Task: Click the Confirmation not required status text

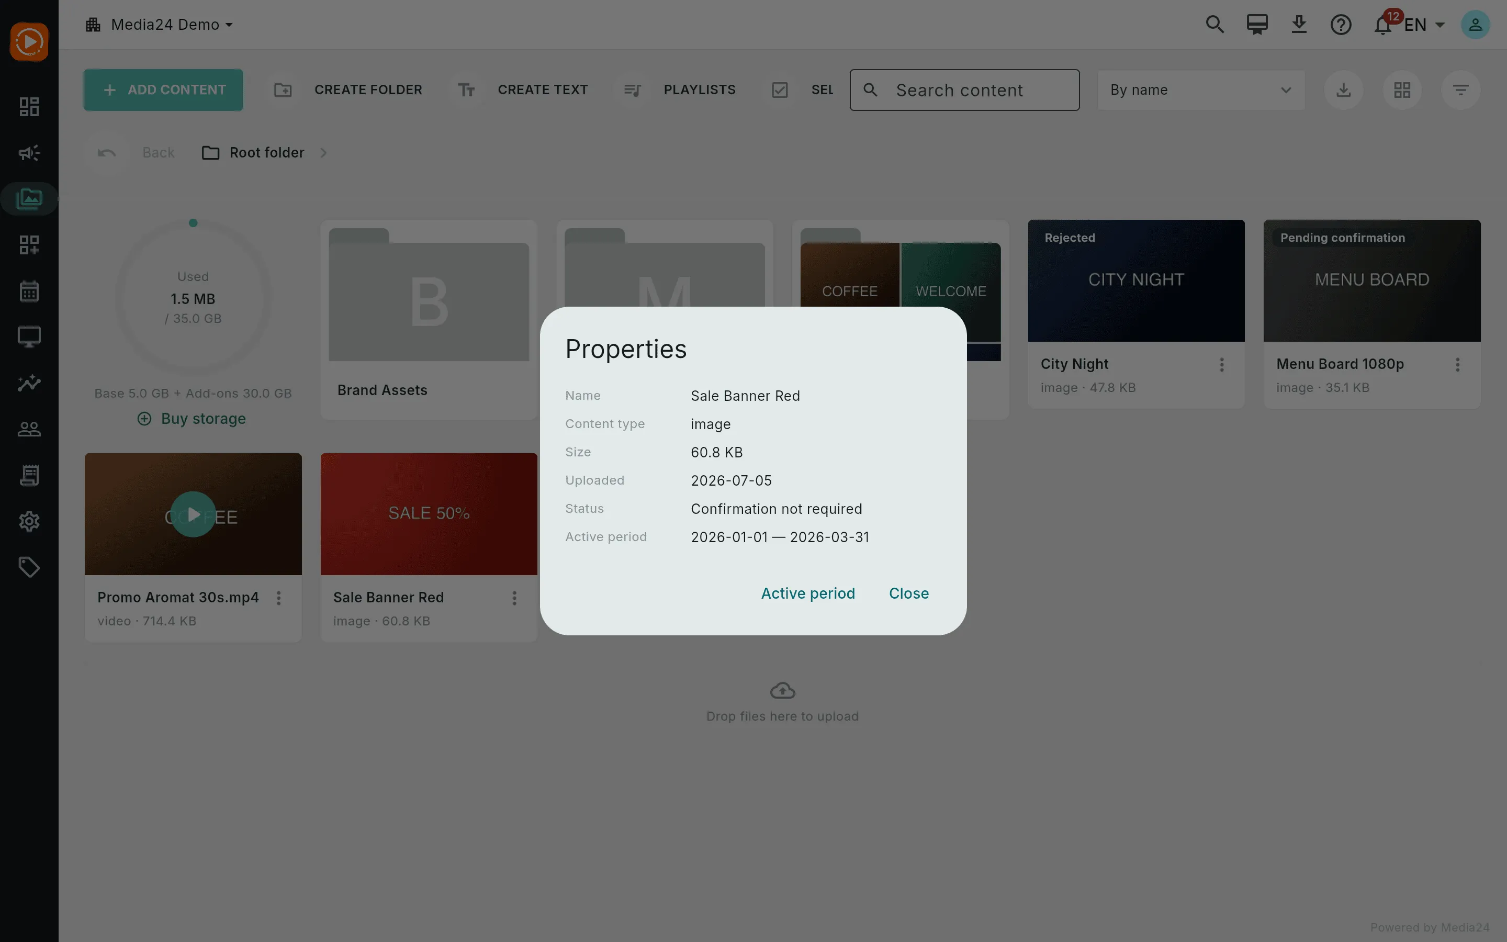Action: (776, 509)
